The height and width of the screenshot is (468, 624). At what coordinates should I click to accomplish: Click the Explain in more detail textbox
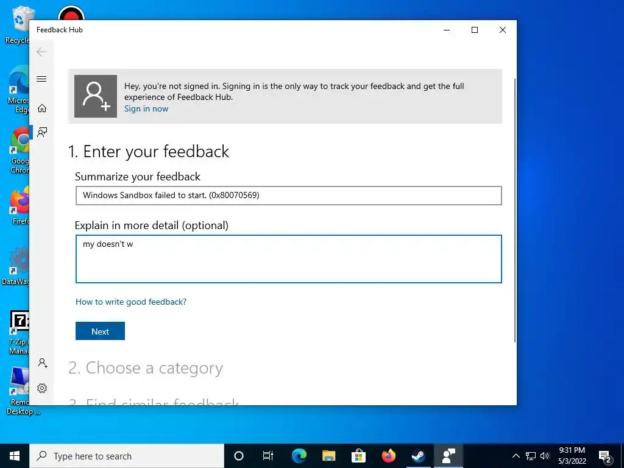[288, 259]
